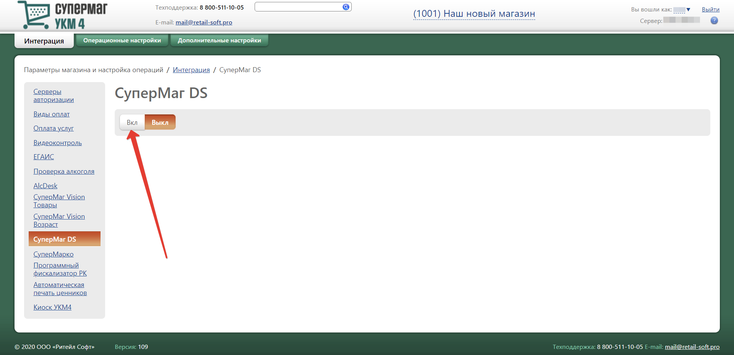Open the help question-mark icon

coord(714,21)
